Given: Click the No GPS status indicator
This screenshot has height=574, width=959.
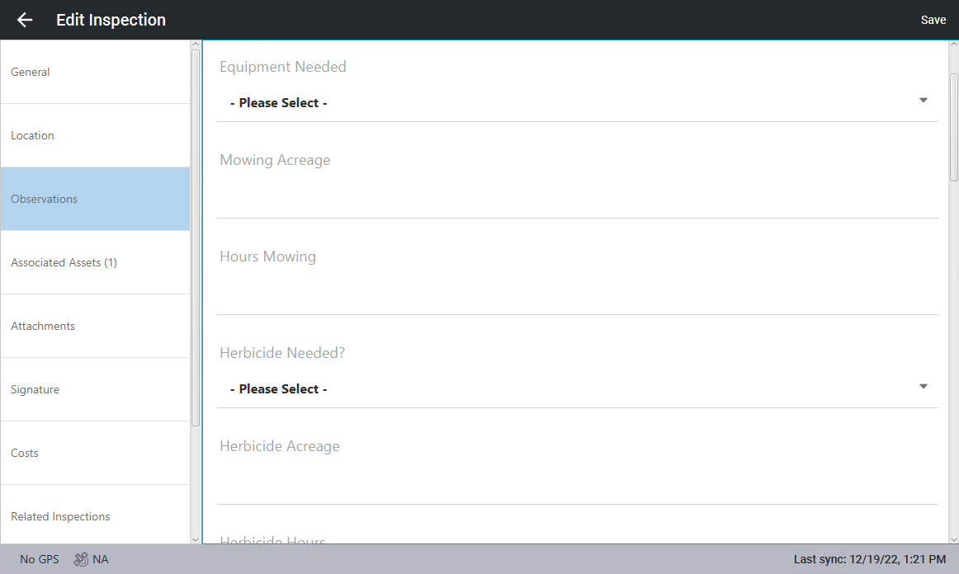Looking at the screenshot, I should tap(39, 559).
